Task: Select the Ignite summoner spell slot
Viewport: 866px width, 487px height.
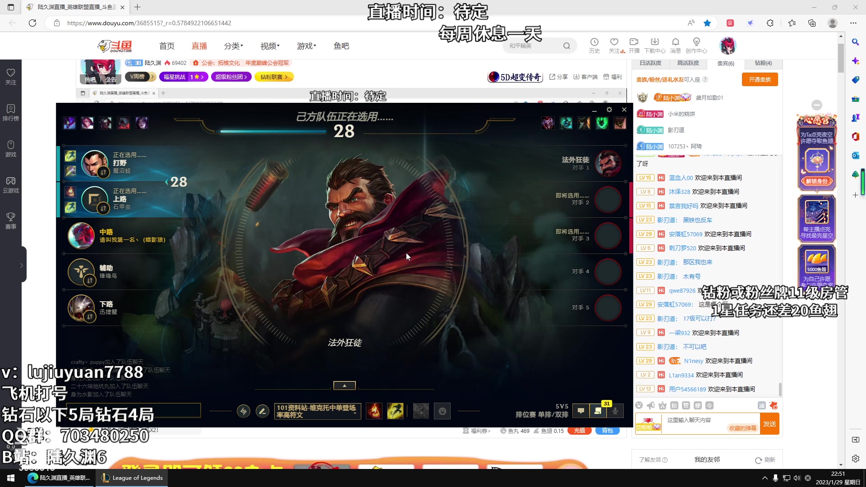Action: 374,411
